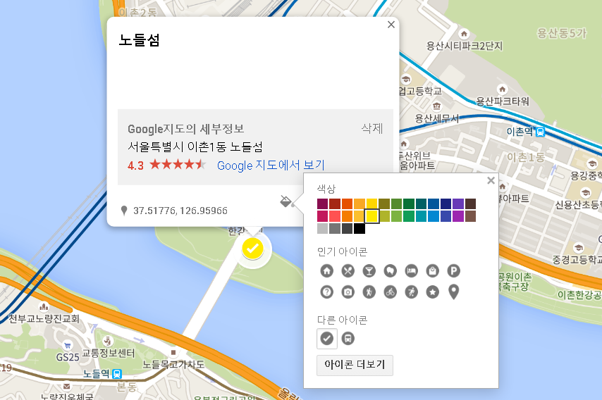Choose the hiking person icon
The height and width of the screenshot is (400, 602).
pos(369,292)
